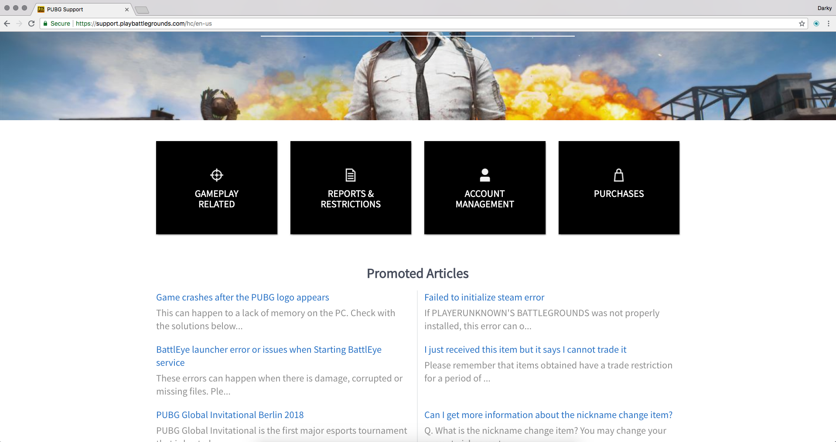Screen dimensions: 836x442
Task: Click the document icon on Reports & Restrictions card
Action: pos(351,175)
